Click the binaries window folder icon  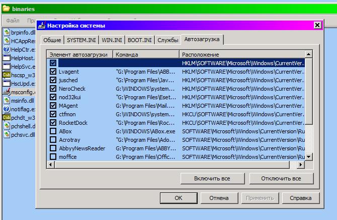6,9
